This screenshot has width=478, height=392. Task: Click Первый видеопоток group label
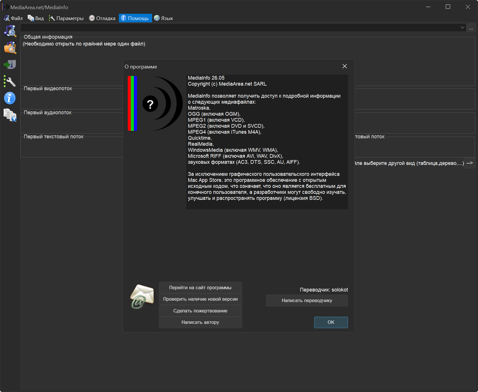pyautogui.click(x=48, y=88)
